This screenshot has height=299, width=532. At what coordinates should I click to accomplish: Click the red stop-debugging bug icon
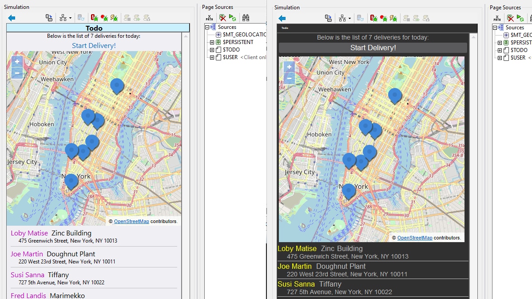click(94, 17)
